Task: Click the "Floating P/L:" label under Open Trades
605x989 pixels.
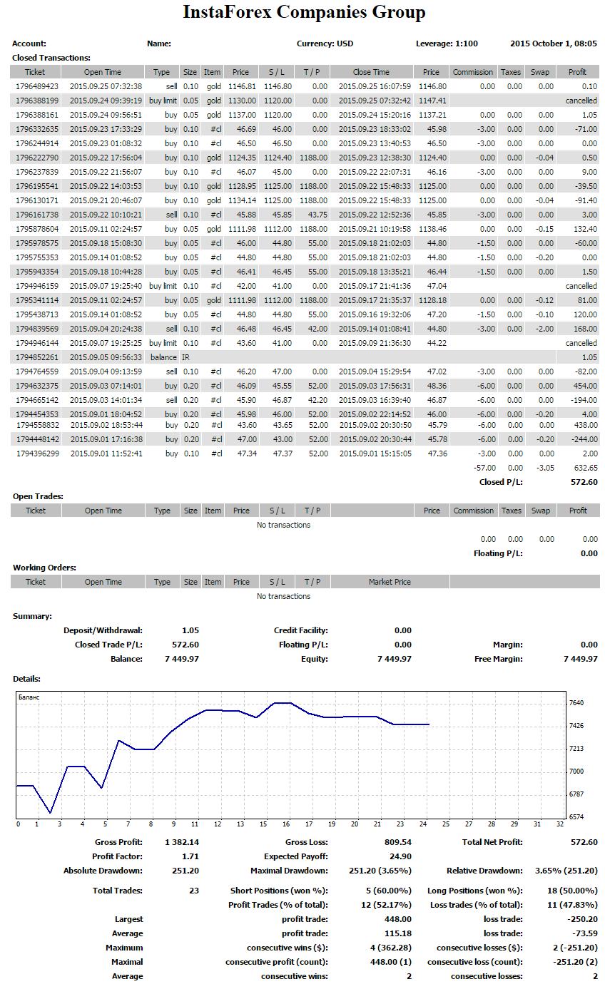Action: (x=498, y=553)
